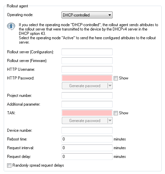
Task: Enable Show for HTTP Password
Action: tap(116, 78)
